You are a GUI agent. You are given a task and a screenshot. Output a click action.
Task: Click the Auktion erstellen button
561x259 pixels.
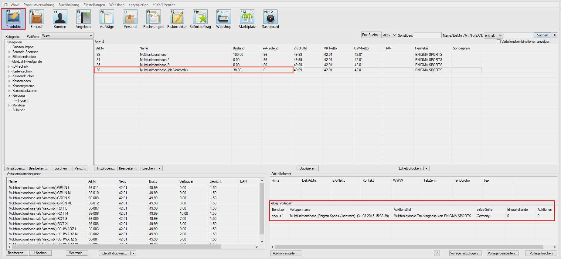(286, 253)
